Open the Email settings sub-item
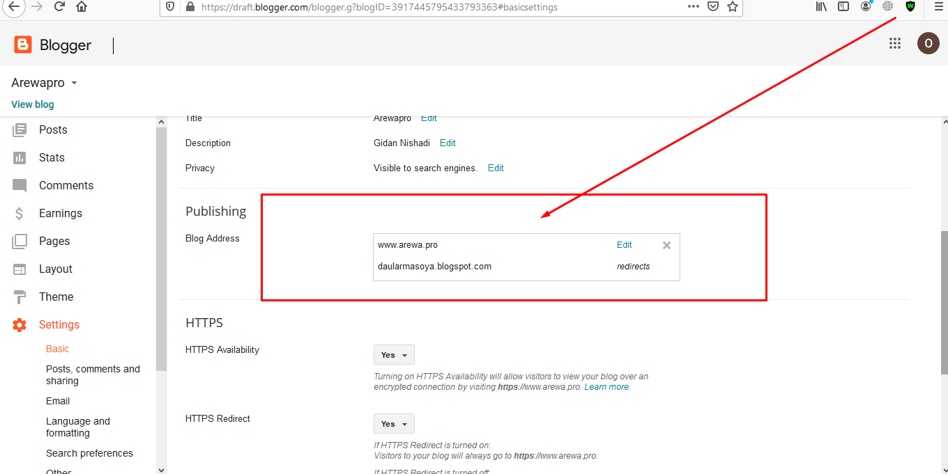 [x=58, y=401]
